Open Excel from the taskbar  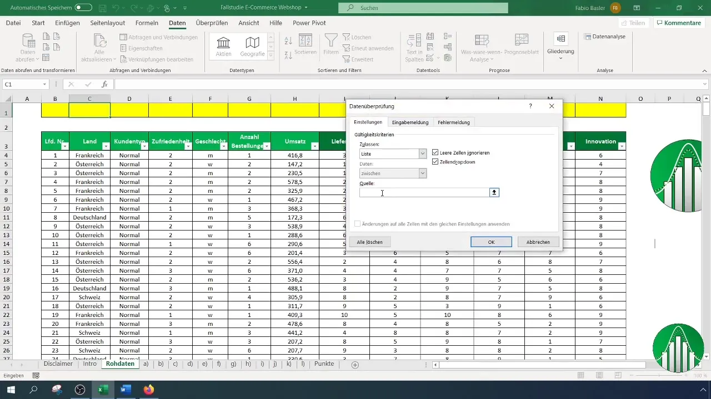(x=103, y=390)
